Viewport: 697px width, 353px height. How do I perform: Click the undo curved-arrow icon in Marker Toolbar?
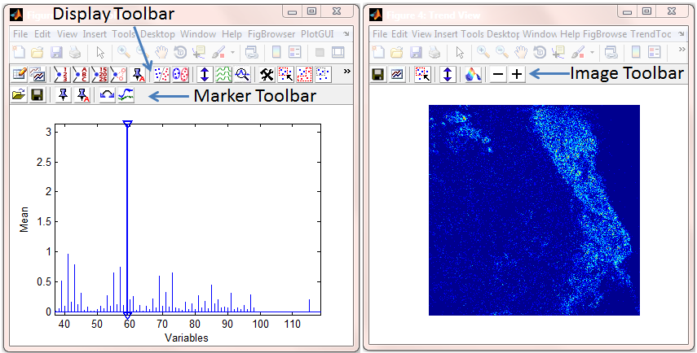(x=107, y=95)
